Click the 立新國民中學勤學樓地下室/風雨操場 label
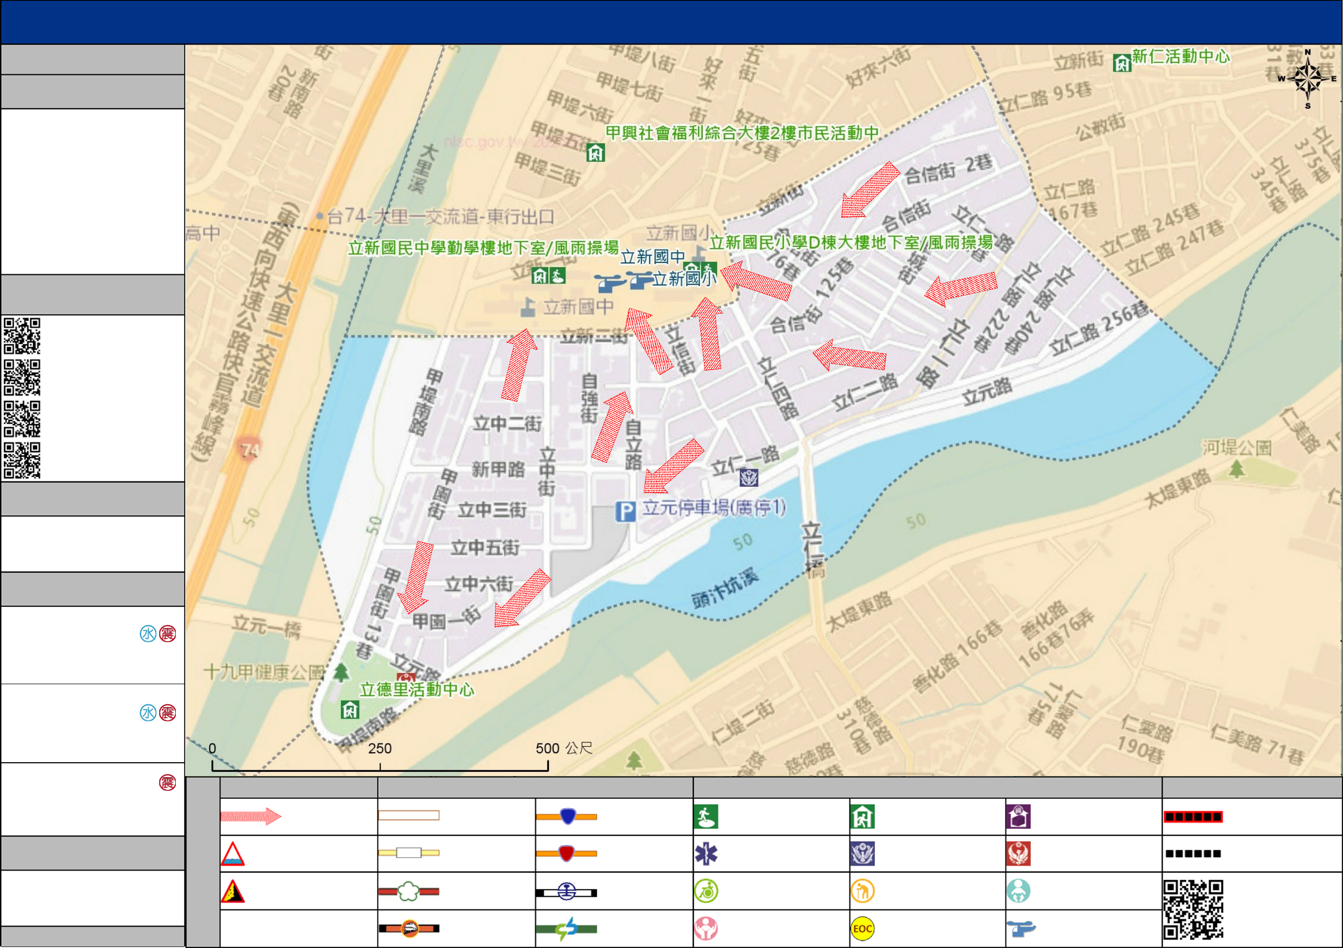This screenshot has width=1343, height=948. (x=484, y=248)
